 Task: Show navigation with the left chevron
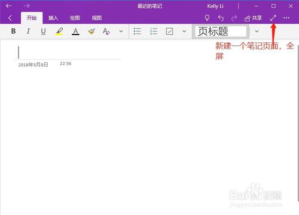coord(10,18)
